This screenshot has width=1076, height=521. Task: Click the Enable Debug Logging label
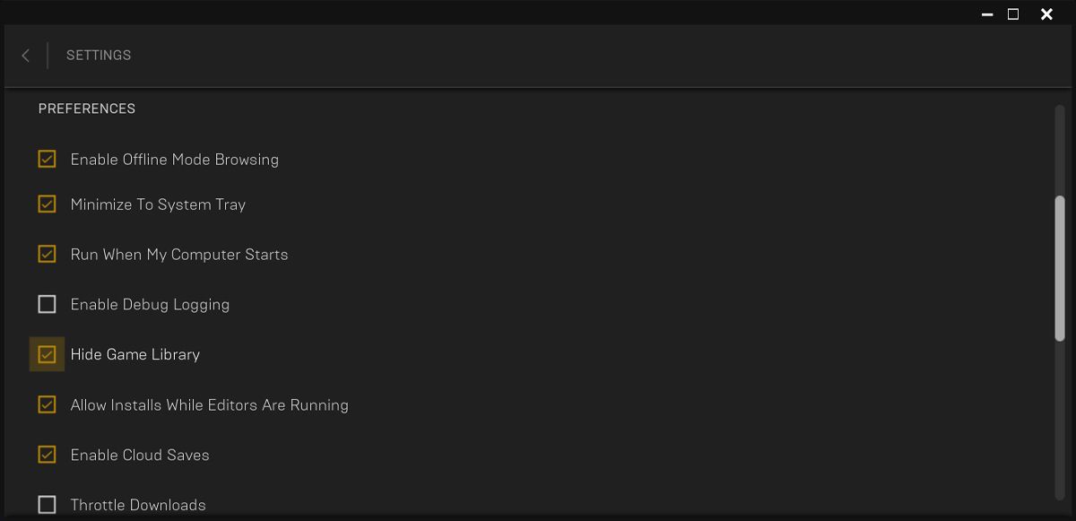(x=150, y=305)
